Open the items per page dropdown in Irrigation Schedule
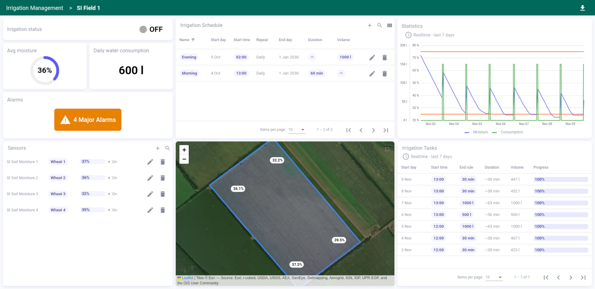595x289 pixels. point(297,129)
